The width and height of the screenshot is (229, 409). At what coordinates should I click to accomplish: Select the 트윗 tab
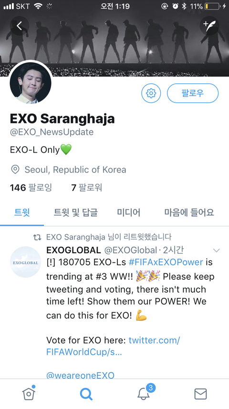pos(22,212)
